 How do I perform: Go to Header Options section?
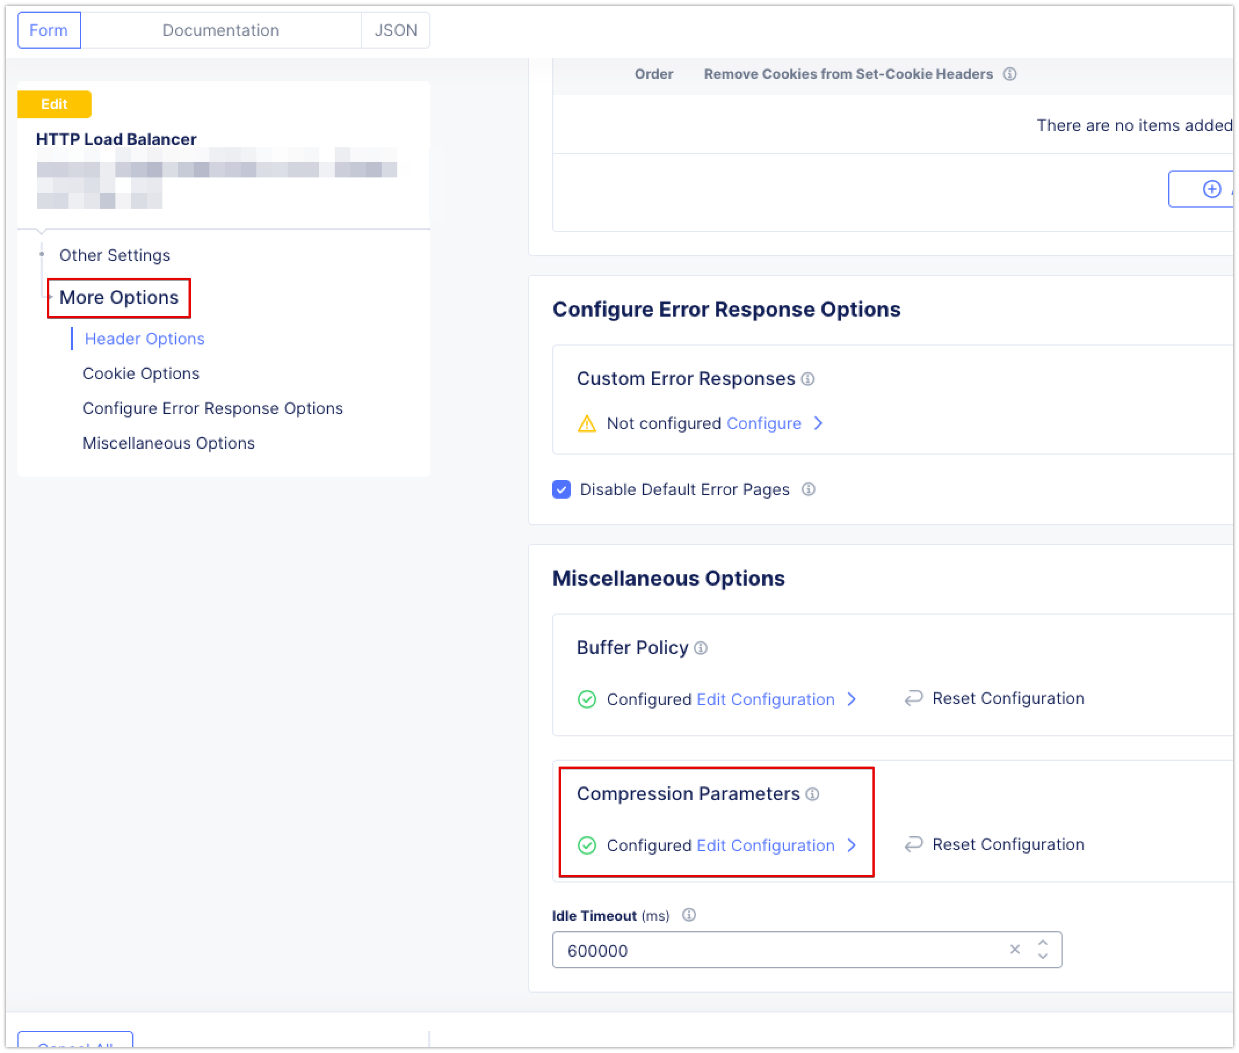tap(144, 339)
